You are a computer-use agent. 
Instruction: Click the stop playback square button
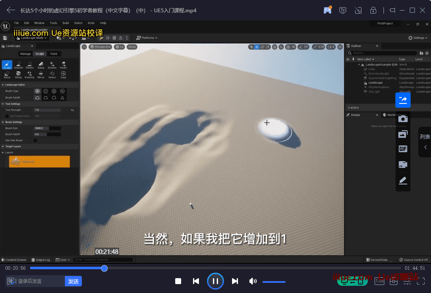coord(178,281)
